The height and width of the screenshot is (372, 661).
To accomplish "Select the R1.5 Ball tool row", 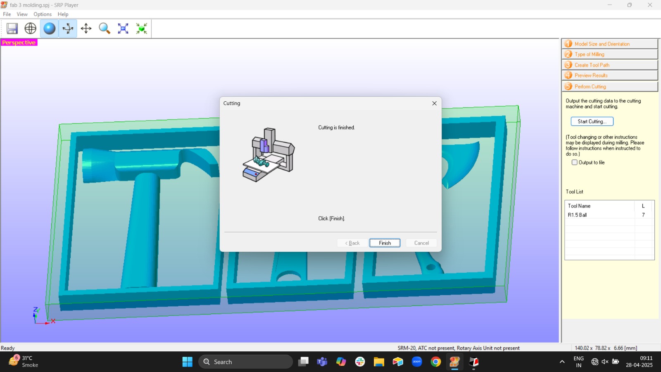I will coord(609,215).
